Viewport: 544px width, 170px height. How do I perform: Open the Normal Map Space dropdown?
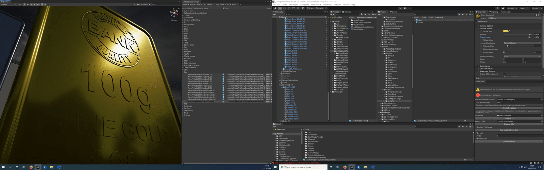tap(522, 43)
